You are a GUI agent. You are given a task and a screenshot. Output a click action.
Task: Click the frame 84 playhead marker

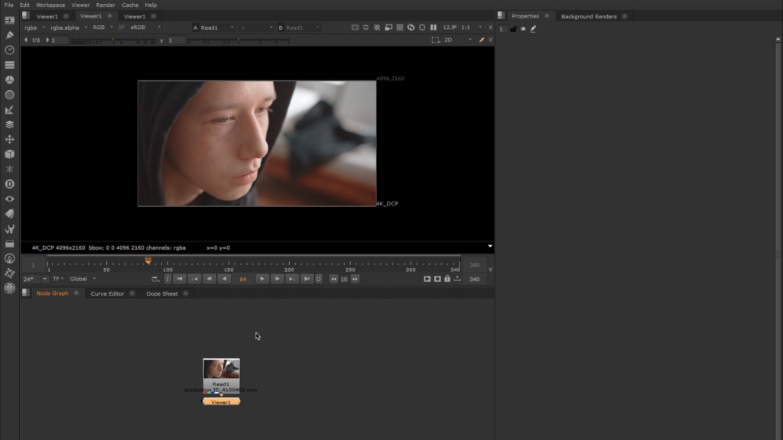pyautogui.click(x=148, y=260)
